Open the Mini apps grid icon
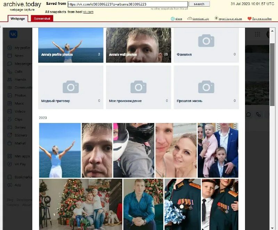The width and height of the screenshot is (278, 230). point(10,156)
